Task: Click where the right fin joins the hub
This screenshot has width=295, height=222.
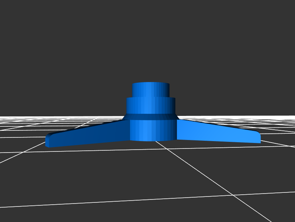Action: 178,129
